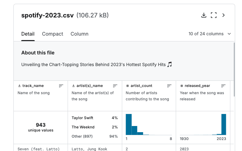Click the Taylor Swift 4% entry
This screenshot has height=151, width=242.
point(95,118)
